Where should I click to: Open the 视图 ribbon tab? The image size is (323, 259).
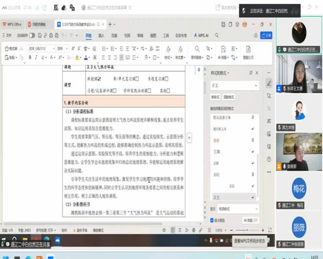[153, 35]
